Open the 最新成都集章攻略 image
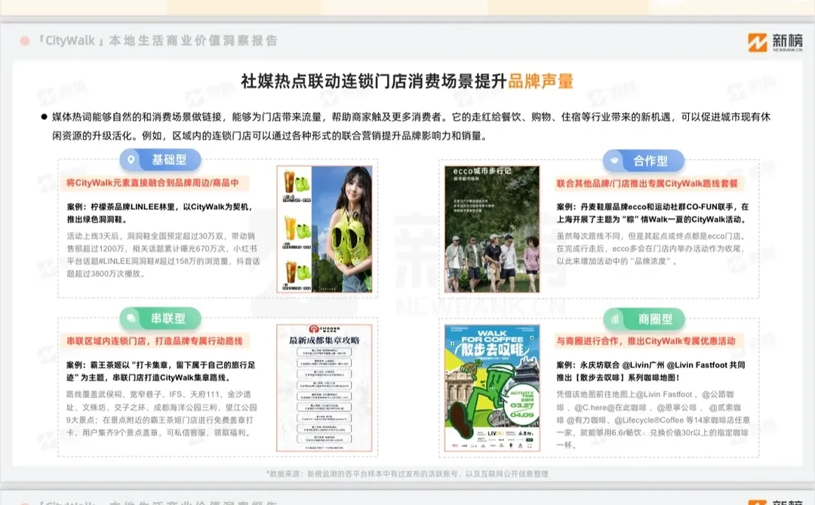Viewport: 815px width, 505px height. click(324, 388)
